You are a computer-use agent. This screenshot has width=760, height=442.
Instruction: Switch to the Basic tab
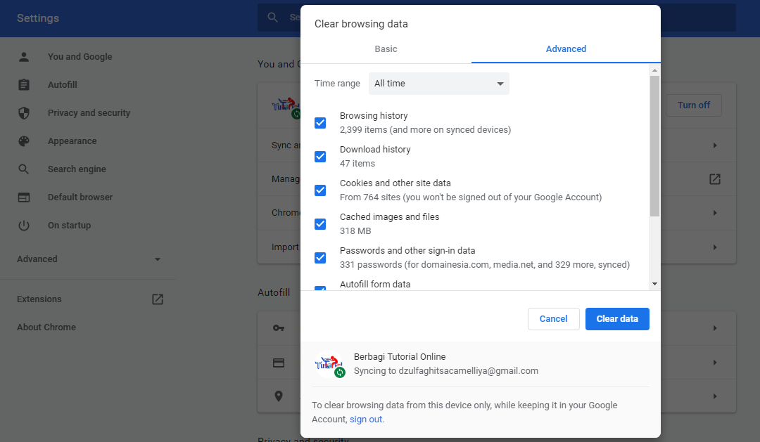point(386,49)
